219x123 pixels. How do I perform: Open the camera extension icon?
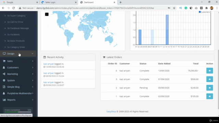(x=196, y=8)
